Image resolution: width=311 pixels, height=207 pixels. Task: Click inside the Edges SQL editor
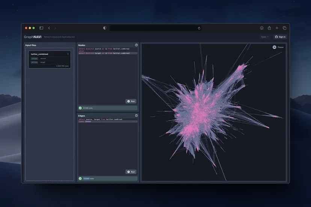pyautogui.click(x=107, y=146)
